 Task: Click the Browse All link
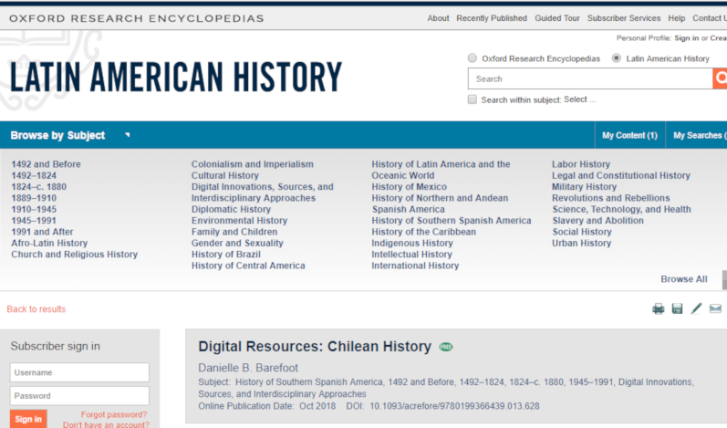coord(684,278)
